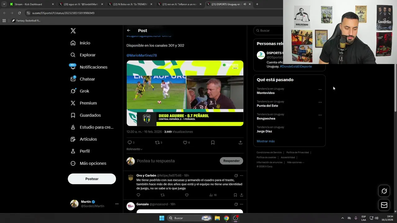Reply to Oro y Carbón comment

(138, 195)
